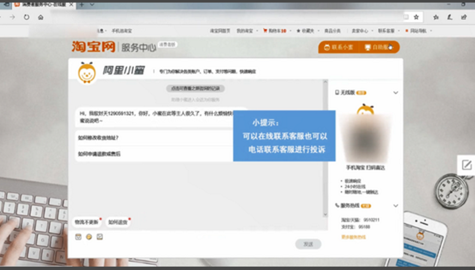Open the tab list chevron

point(92,5)
